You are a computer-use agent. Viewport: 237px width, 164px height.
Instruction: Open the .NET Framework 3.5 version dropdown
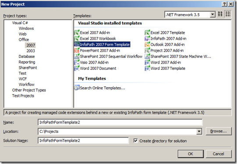[x=212, y=14]
